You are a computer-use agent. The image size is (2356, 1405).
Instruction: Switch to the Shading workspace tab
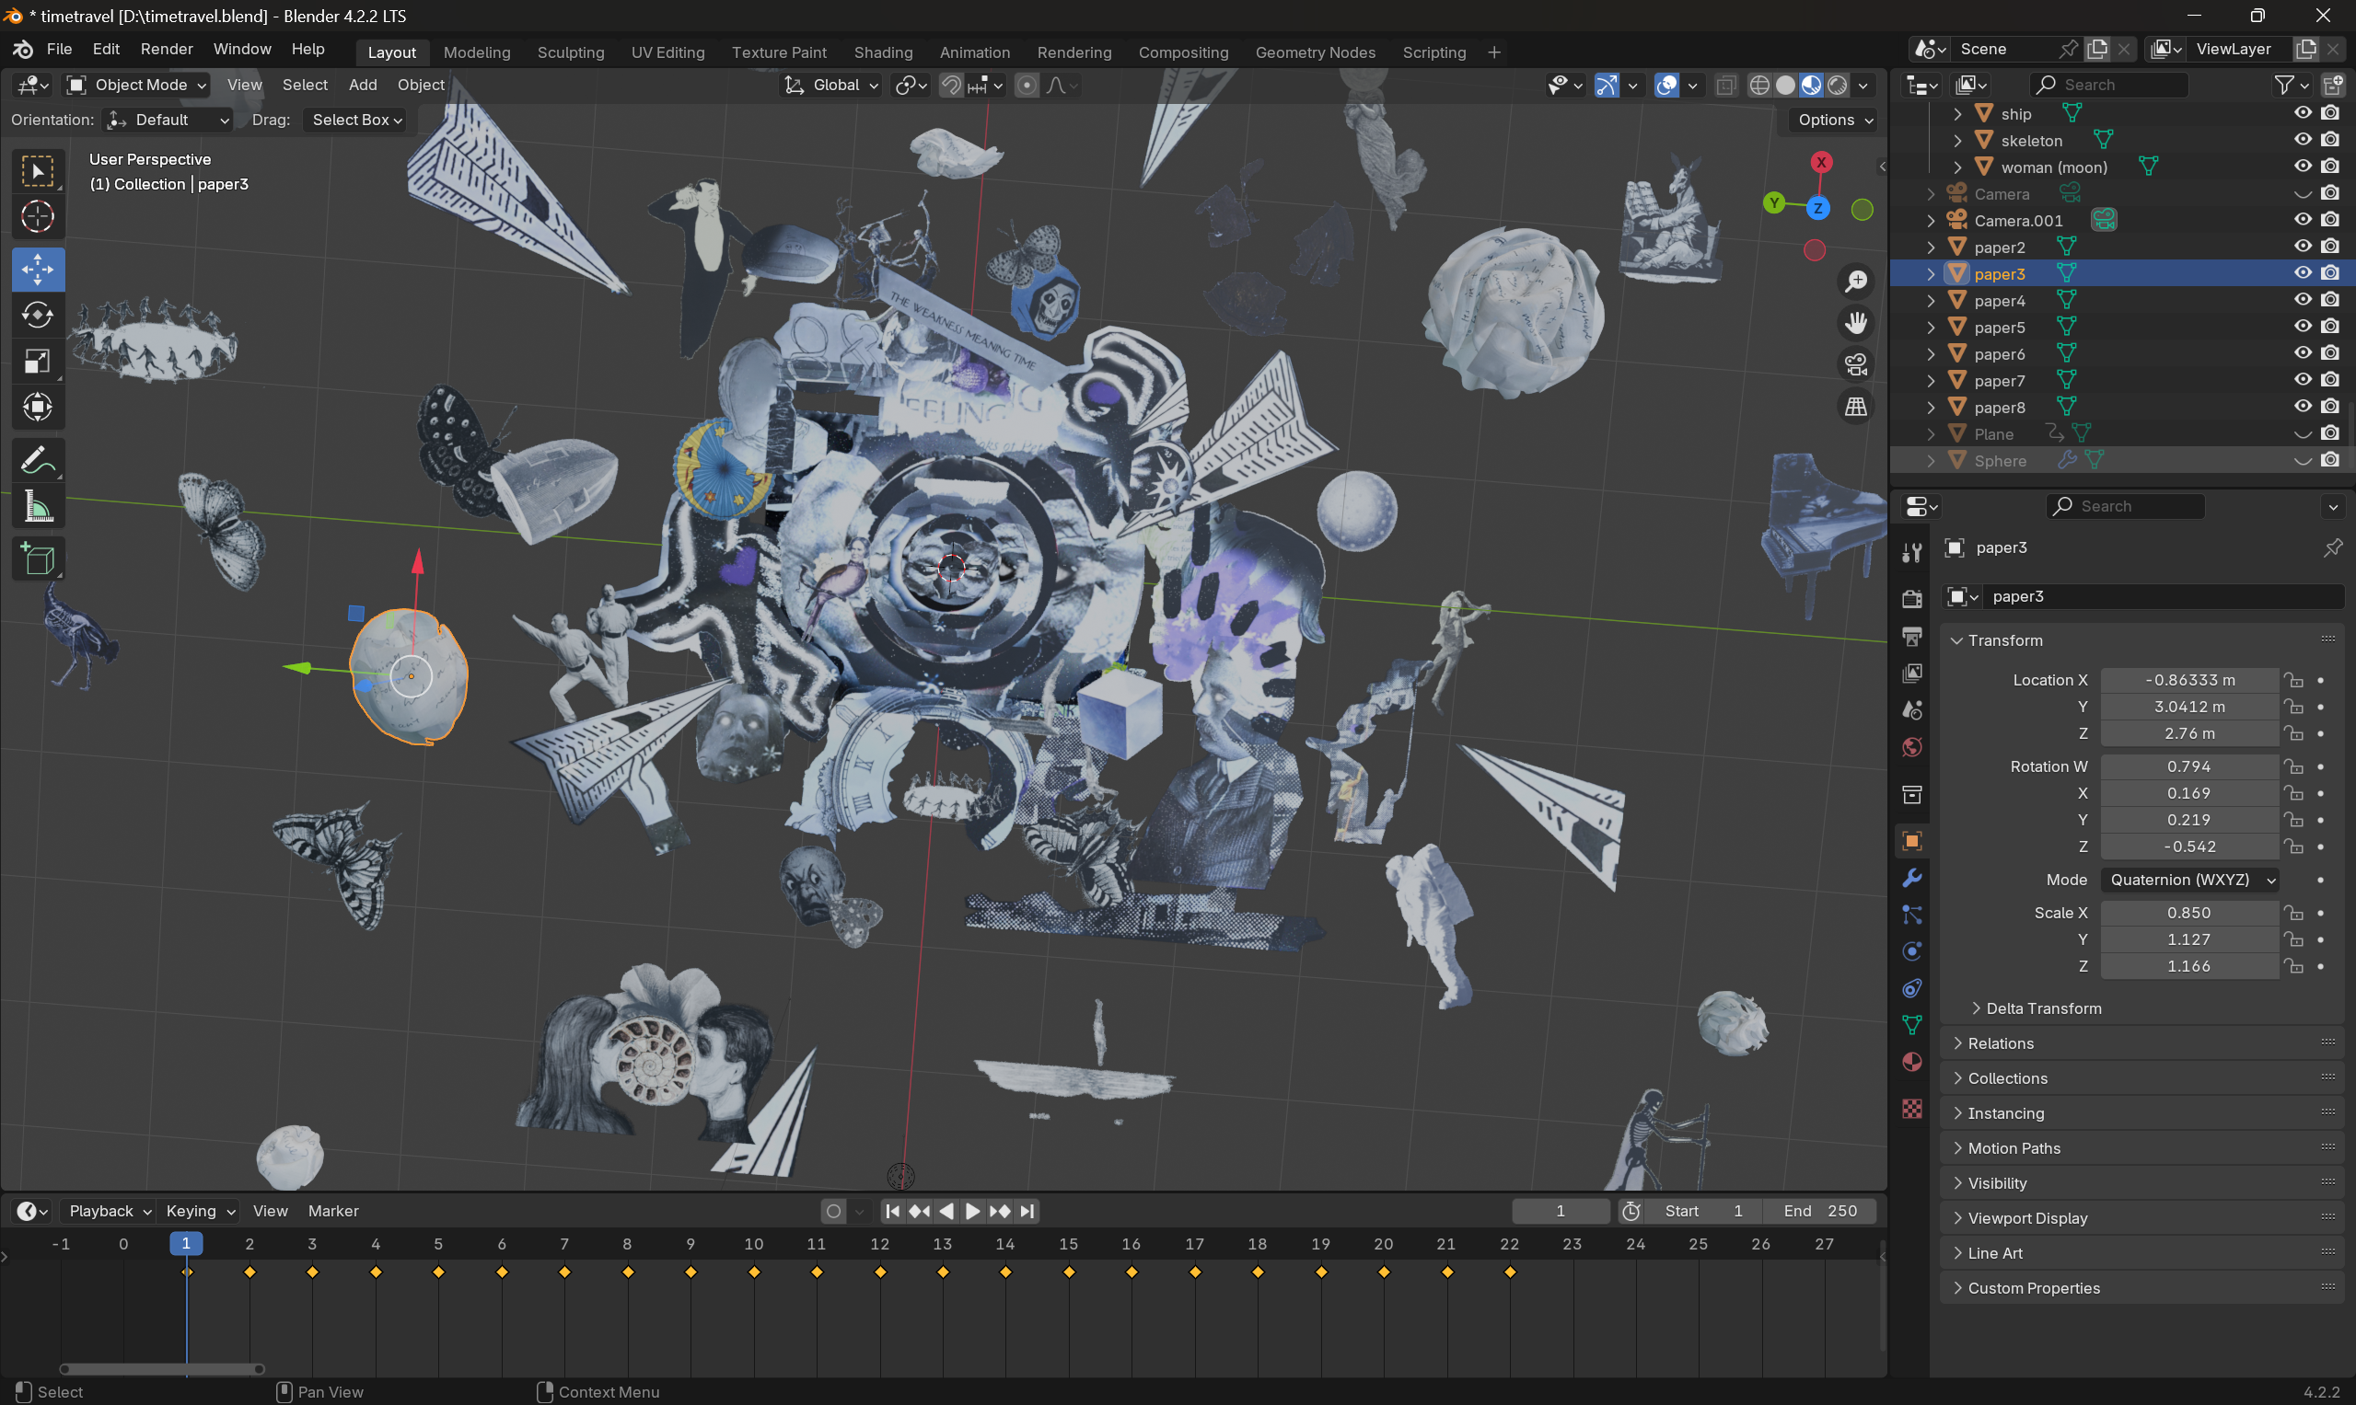pos(882,52)
